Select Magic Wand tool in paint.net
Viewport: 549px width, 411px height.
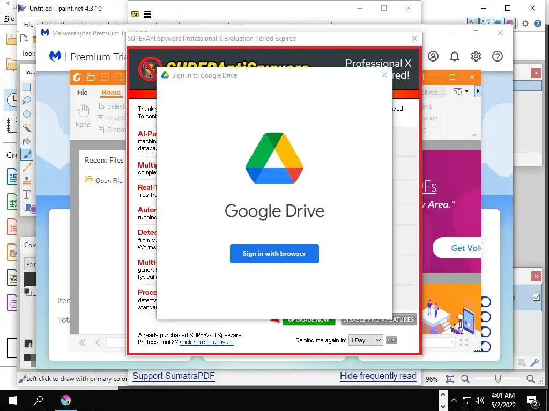[27, 127]
